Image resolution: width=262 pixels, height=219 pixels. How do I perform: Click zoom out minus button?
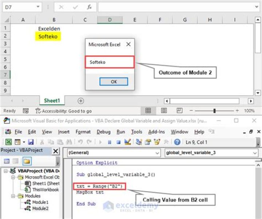coord(191,111)
